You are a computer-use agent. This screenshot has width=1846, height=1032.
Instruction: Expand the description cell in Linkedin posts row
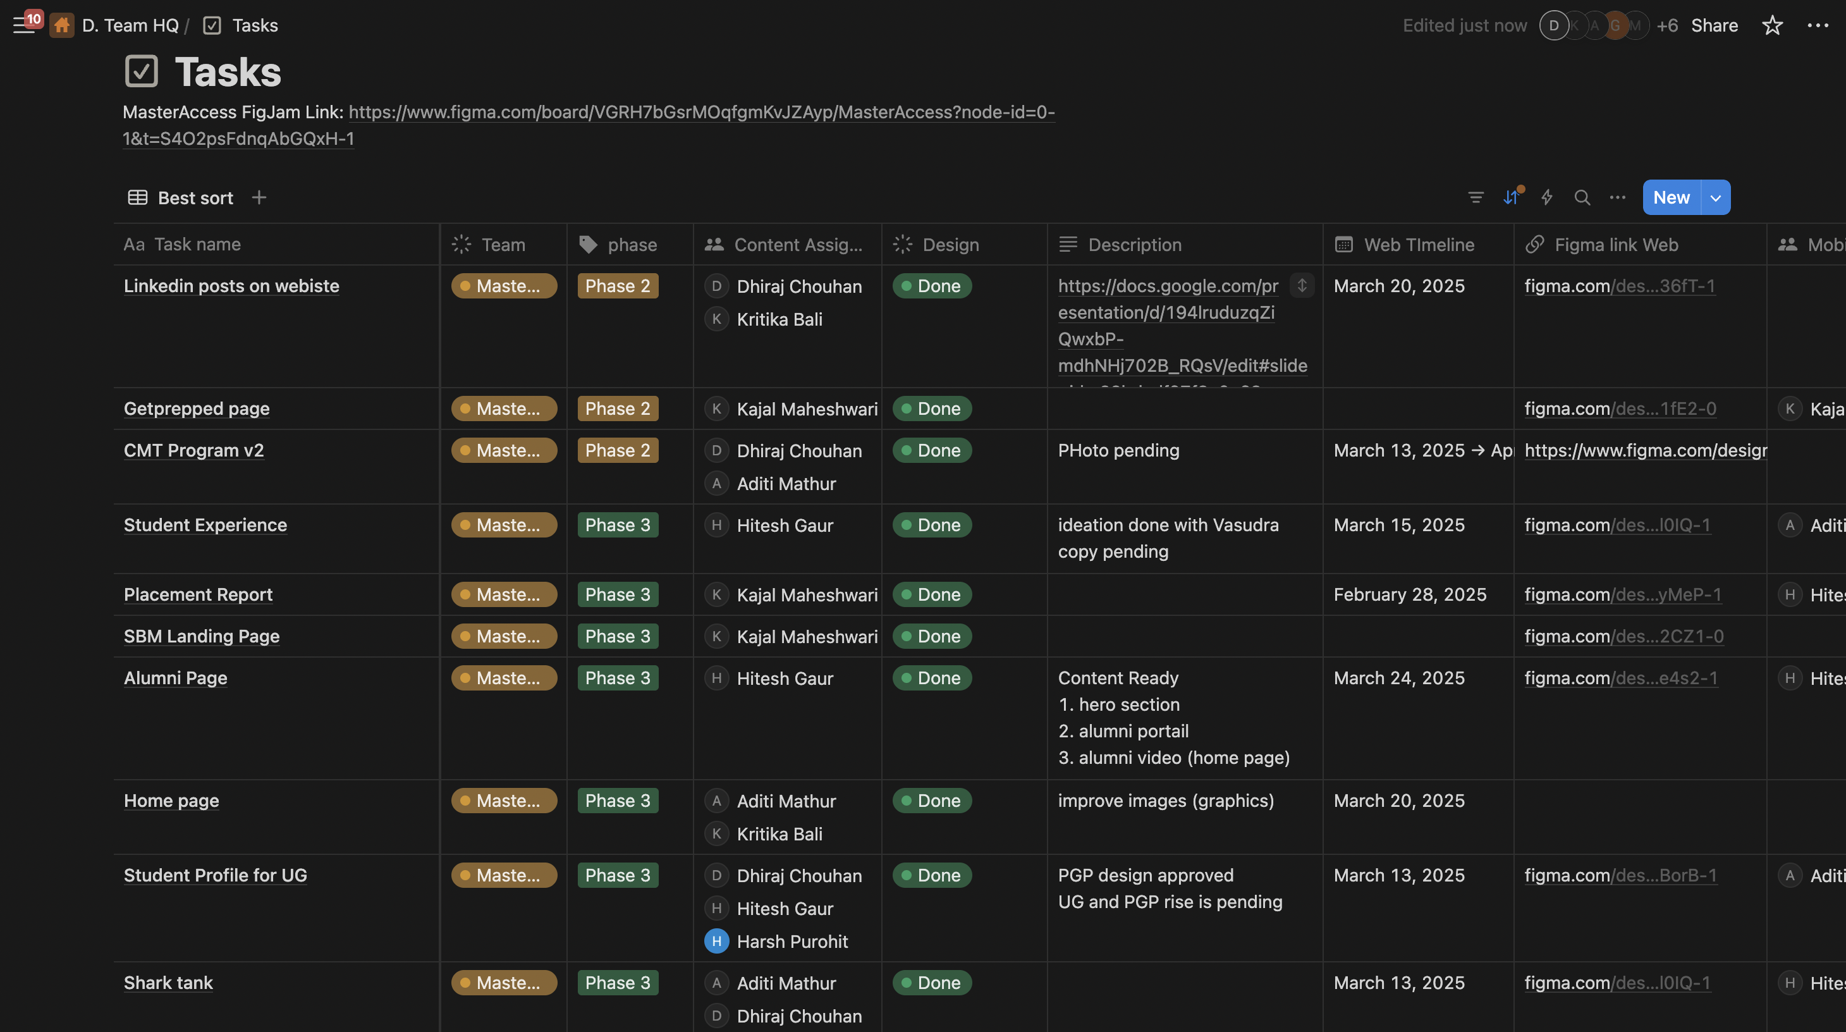click(1302, 285)
